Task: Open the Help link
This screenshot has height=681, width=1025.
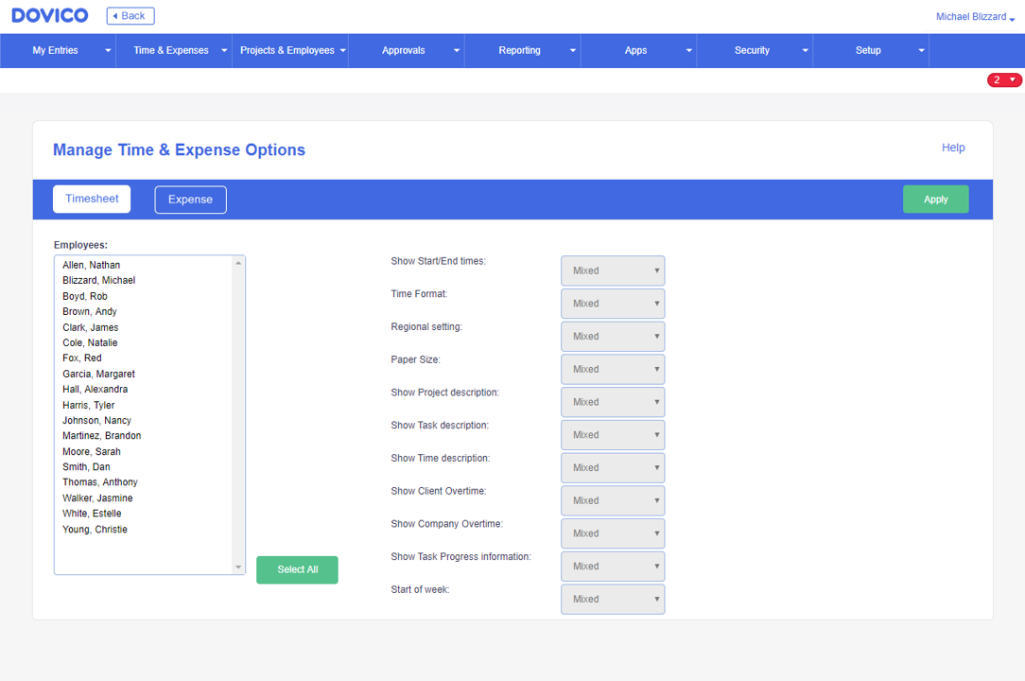Action: point(953,148)
